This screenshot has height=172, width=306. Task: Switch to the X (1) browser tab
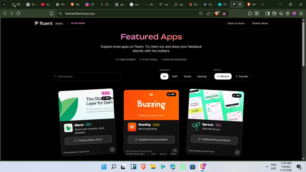105,5
